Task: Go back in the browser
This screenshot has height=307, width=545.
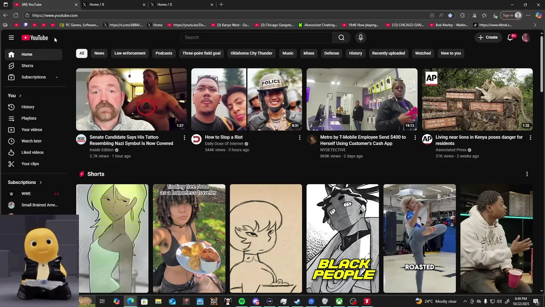Action: (6, 15)
